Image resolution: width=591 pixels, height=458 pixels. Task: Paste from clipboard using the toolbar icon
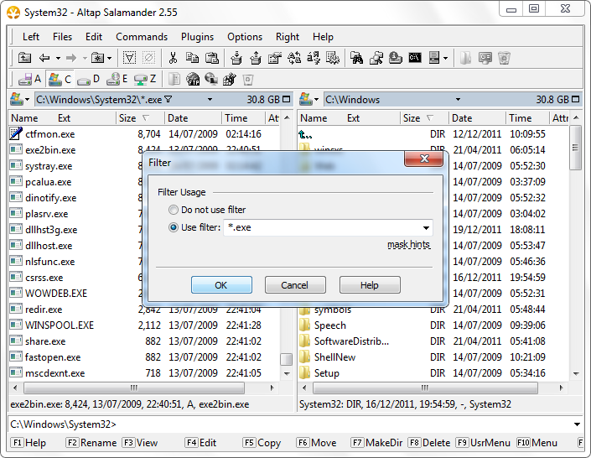(x=212, y=58)
